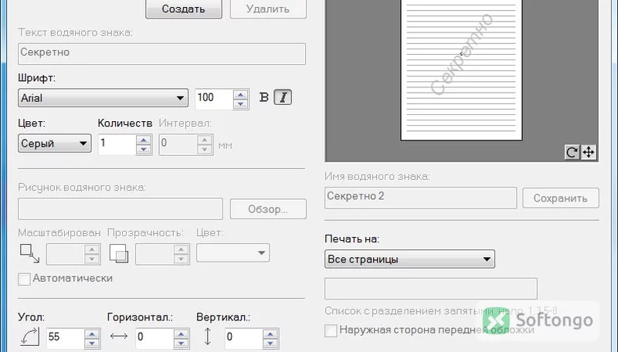Enable the Автоматически checkbox
The width and height of the screenshot is (618, 352).
pyautogui.click(x=24, y=279)
